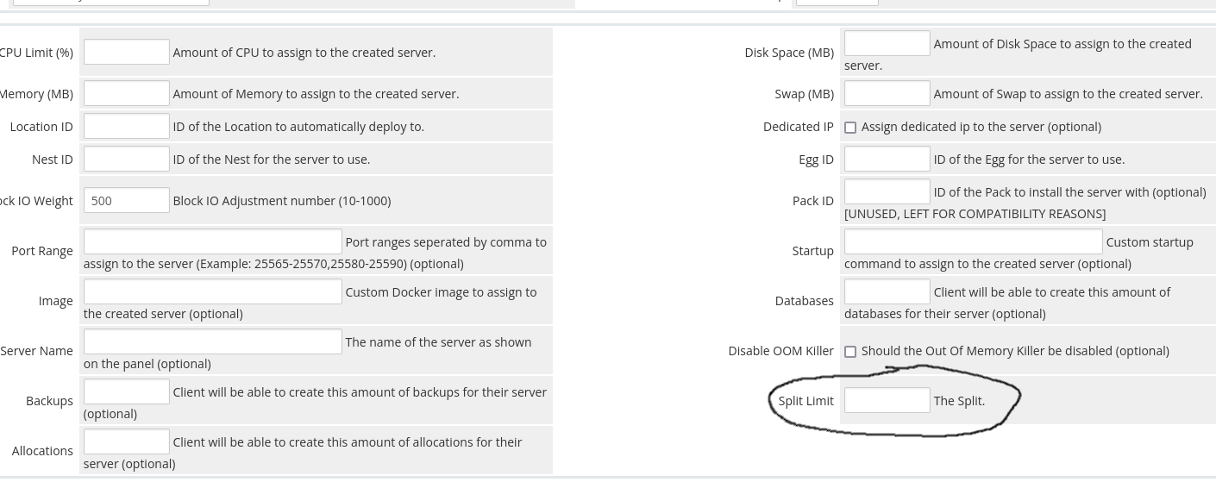Click the Server Name input box

[213, 341]
